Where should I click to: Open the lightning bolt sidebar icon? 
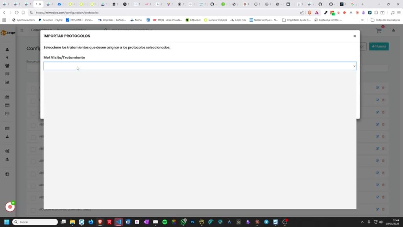[x=7, y=58]
